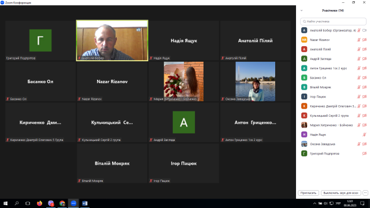Click Nazar Rizanov's avatar in participants list
This screenshot has height=208, width=370.
click(x=304, y=40)
